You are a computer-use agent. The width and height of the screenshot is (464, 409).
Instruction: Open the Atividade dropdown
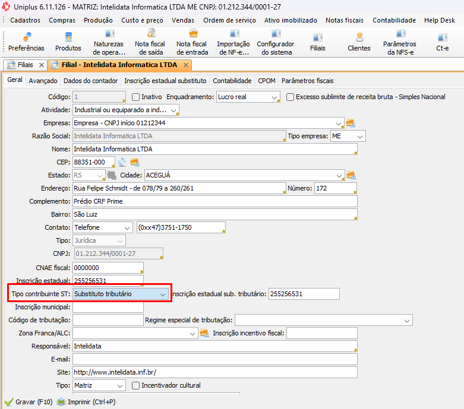[126, 110]
